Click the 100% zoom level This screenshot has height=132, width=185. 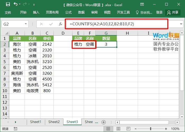[175, 129]
